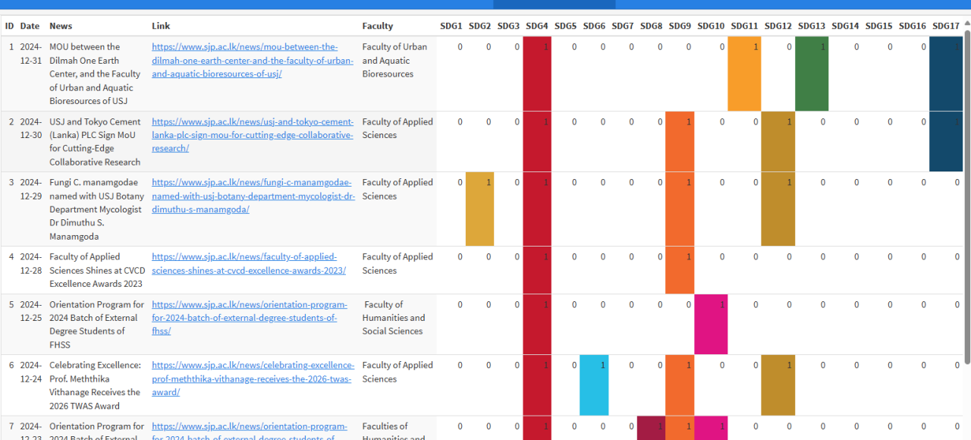This screenshot has width=971, height=440.
Task: Click the brown SDG12 cell in row 2
Action: [x=778, y=141]
